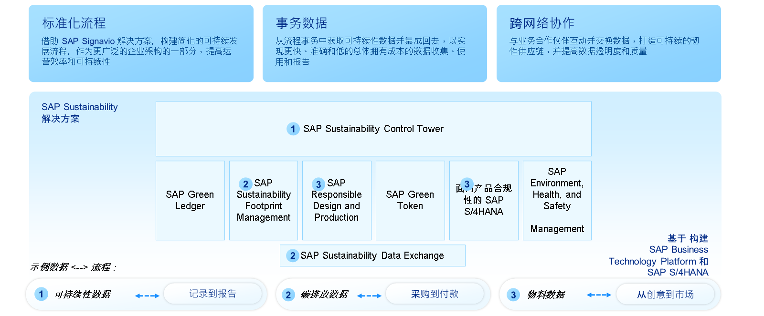Click description text under 跨网络协作
Viewport: 764px width, 316px height.
coord(604,46)
